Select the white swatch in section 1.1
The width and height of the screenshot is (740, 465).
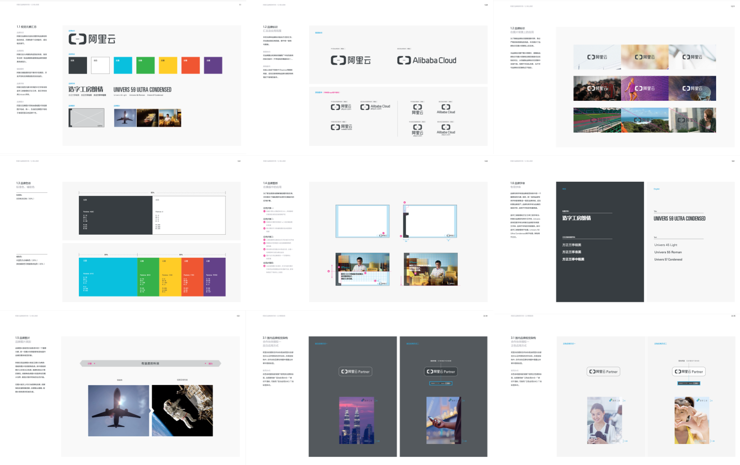tap(100, 65)
